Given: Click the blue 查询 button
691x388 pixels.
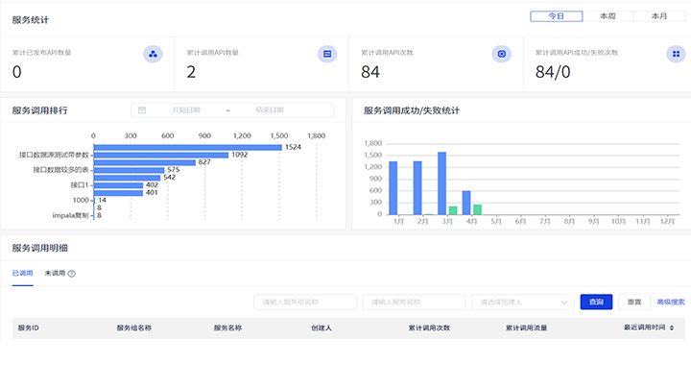Looking at the screenshot, I should tap(596, 302).
